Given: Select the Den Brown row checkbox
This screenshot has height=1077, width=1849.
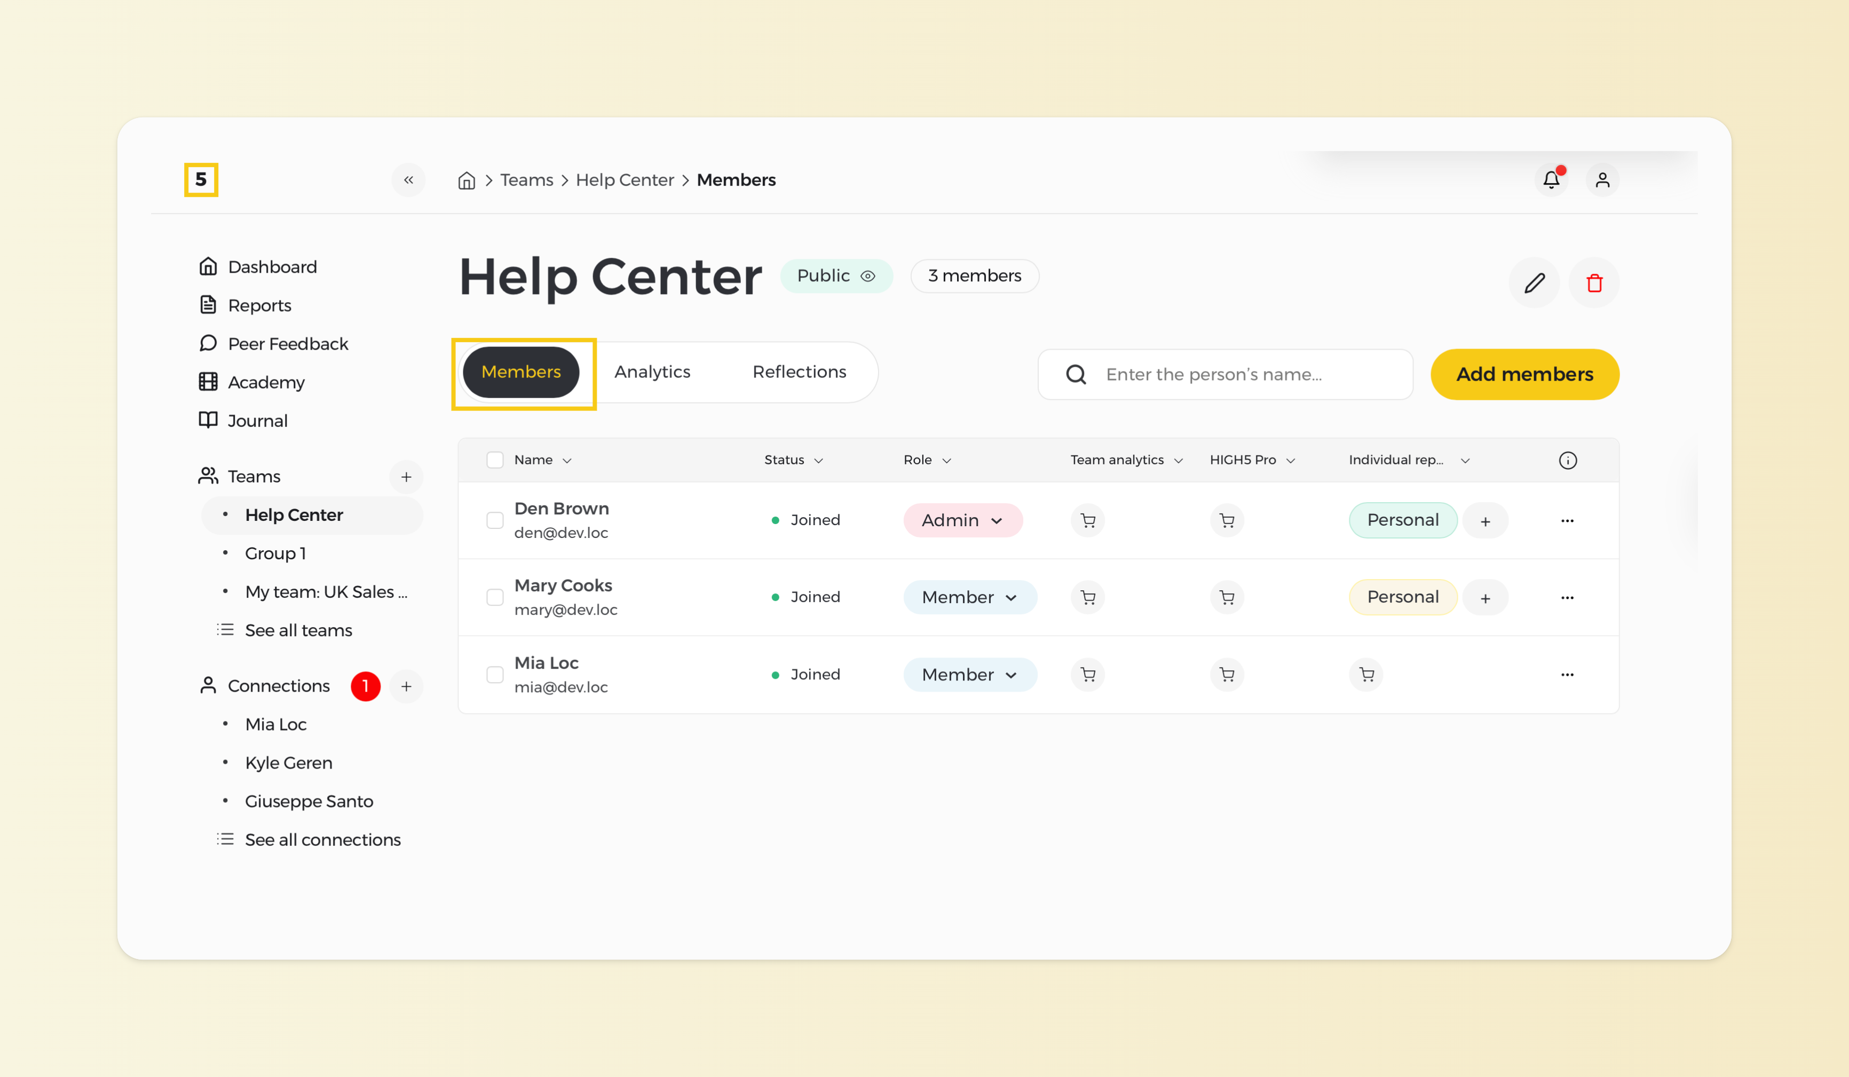Looking at the screenshot, I should pos(495,520).
